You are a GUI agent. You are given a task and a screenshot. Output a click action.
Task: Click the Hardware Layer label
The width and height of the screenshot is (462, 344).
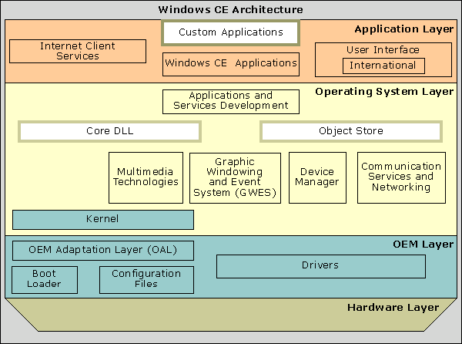point(393,308)
